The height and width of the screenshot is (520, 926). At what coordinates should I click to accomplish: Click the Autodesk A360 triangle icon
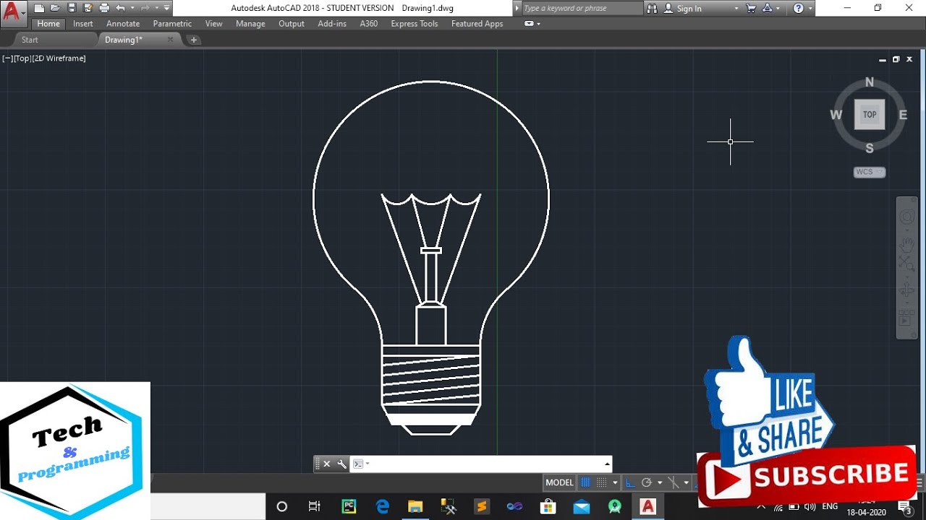768,9
